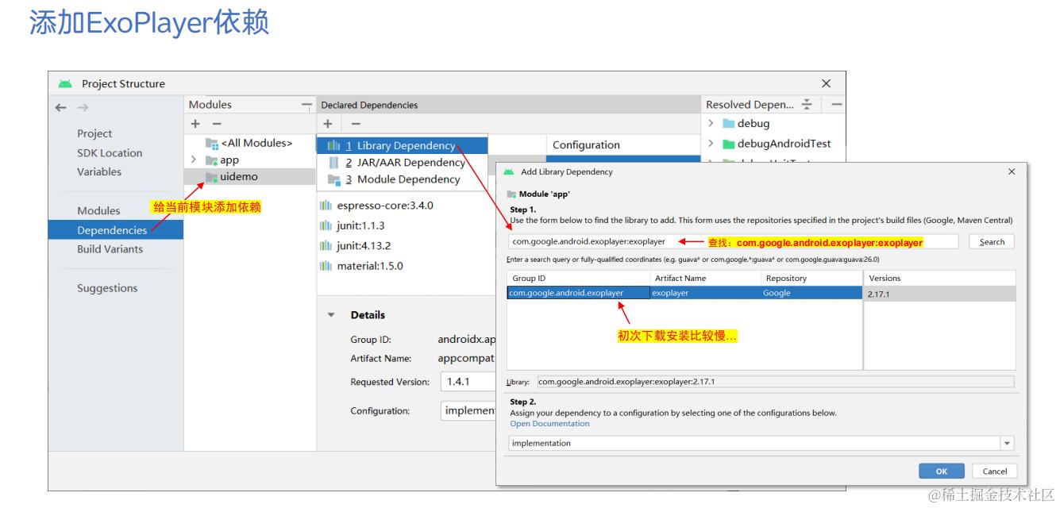The height and width of the screenshot is (508, 1060).
Task: Close the Add Library Dependency dialog
Action: 1012,171
